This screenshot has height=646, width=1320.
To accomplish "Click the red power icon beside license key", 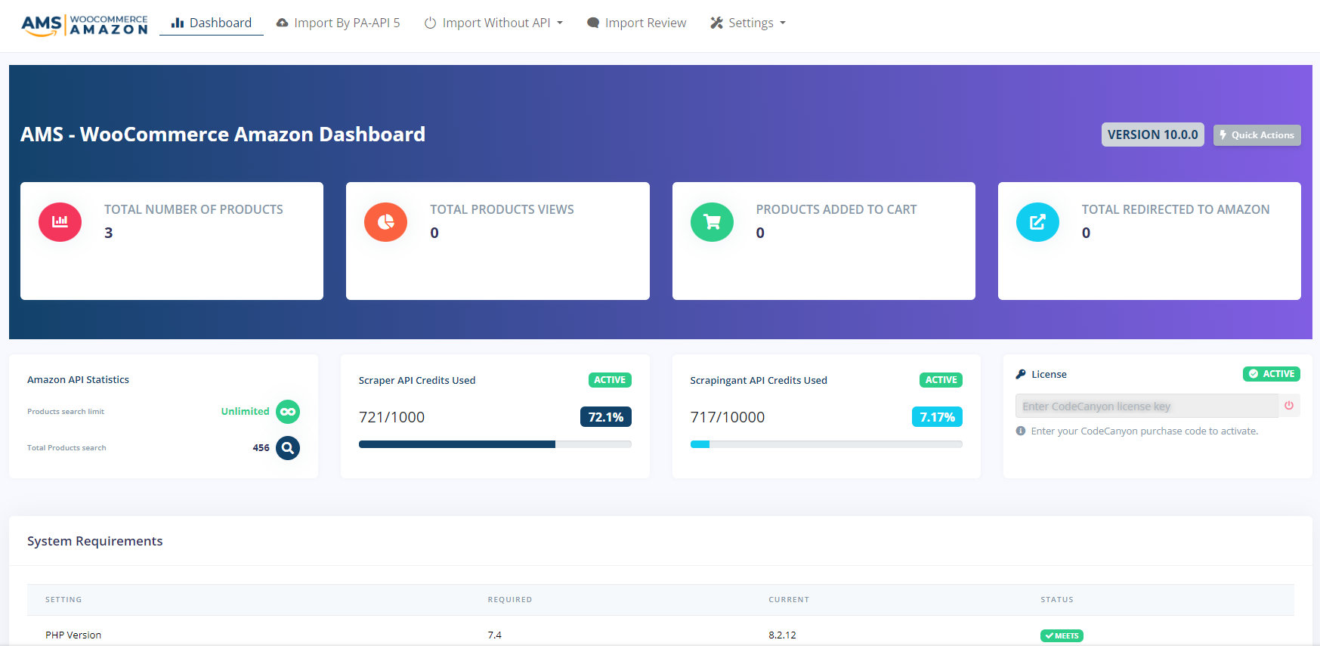I will (x=1289, y=406).
